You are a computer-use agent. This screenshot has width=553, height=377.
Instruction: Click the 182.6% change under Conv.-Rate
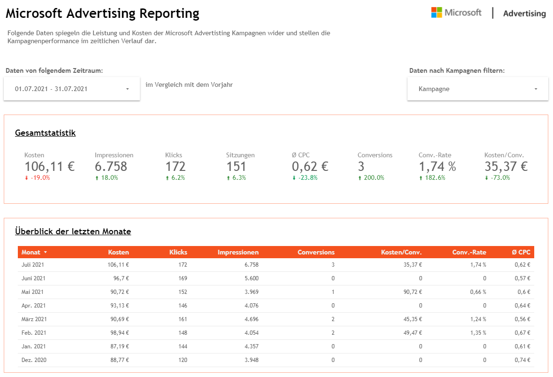(x=432, y=178)
